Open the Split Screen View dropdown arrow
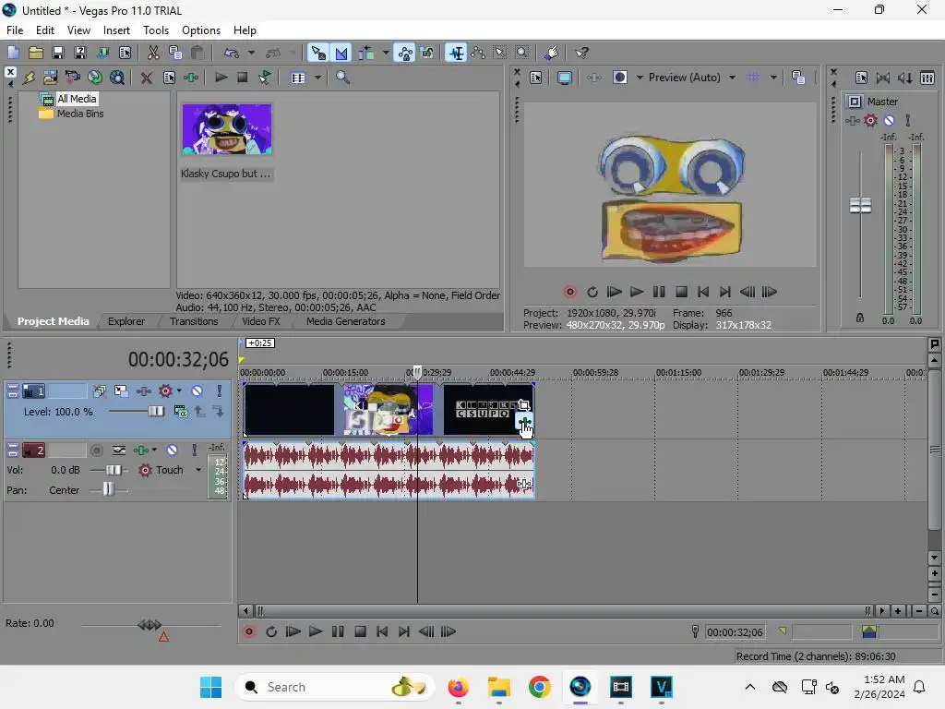The height and width of the screenshot is (709, 945). point(640,78)
